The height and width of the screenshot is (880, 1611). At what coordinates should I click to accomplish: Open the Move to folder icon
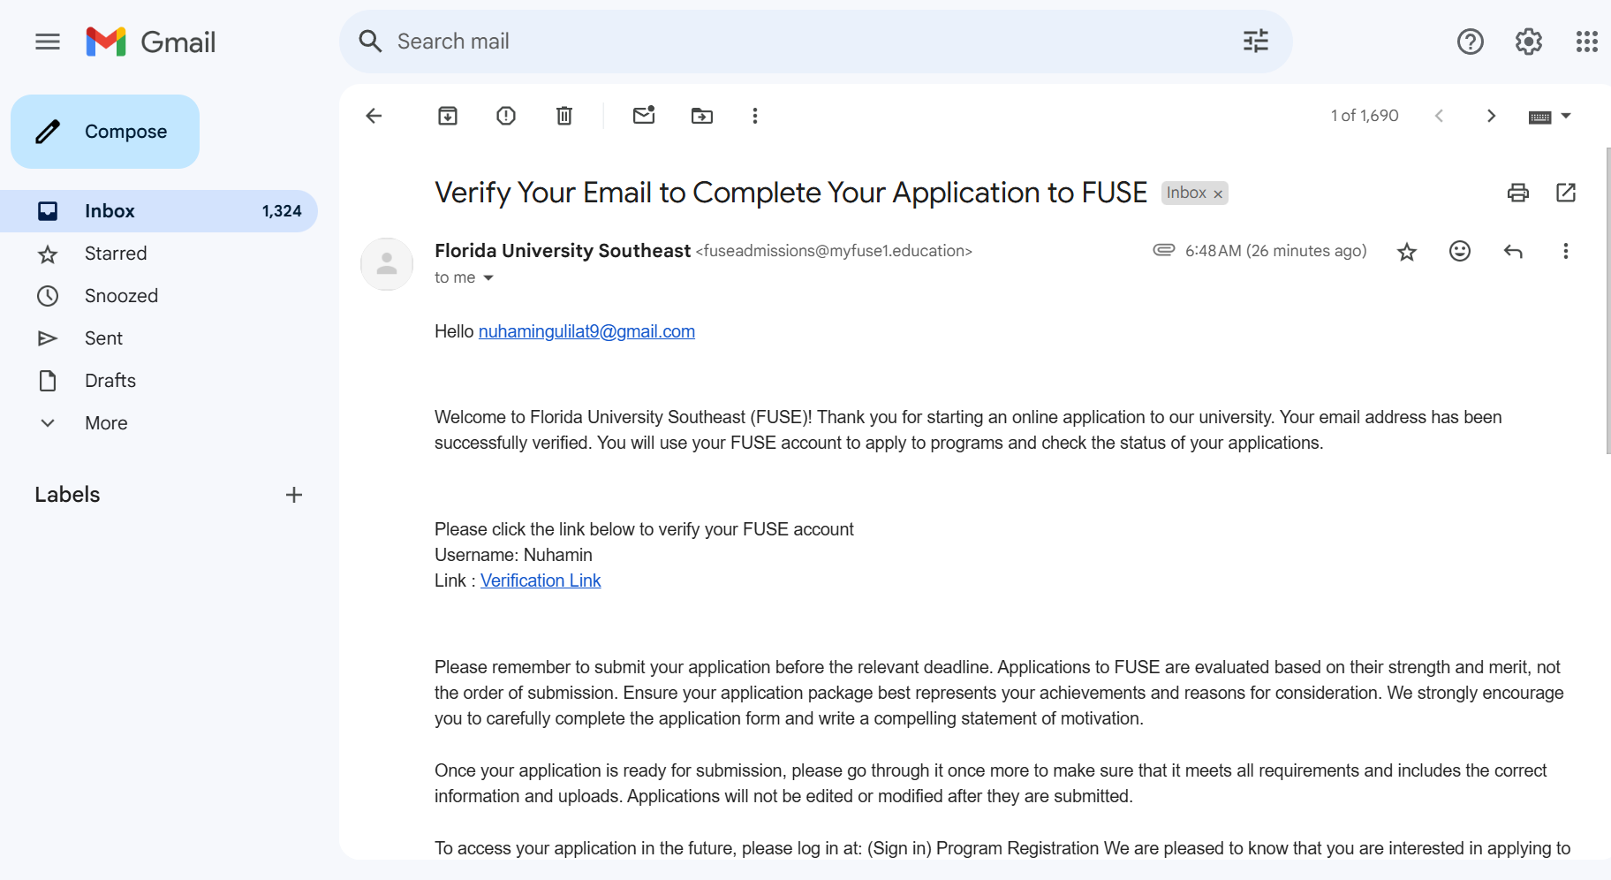coord(702,116)
